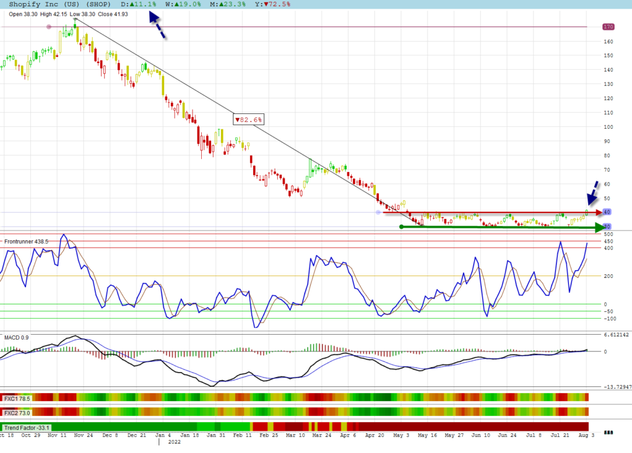Click the monthly change value M:▲23.3%

point(228,4)
